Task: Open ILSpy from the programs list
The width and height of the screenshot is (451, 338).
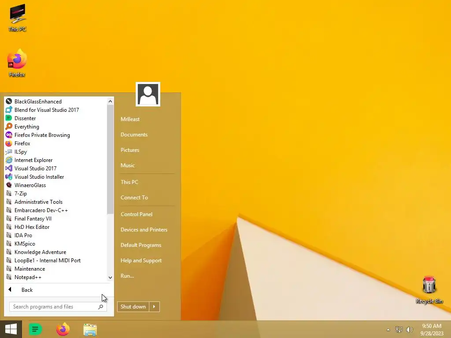Action: (x=16, y=151)
